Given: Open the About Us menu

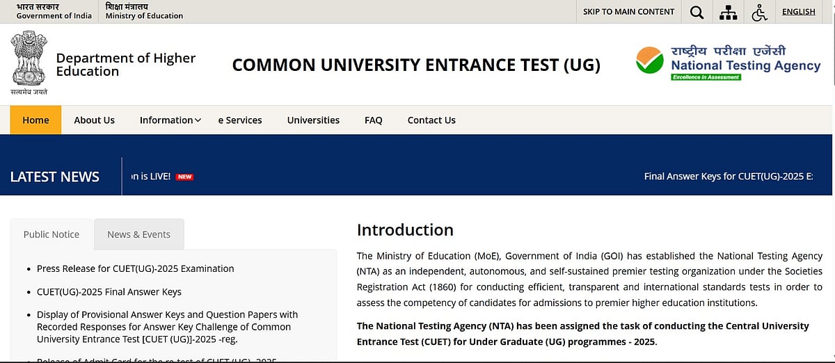Looking at the screenshot, I should point(94,120).
